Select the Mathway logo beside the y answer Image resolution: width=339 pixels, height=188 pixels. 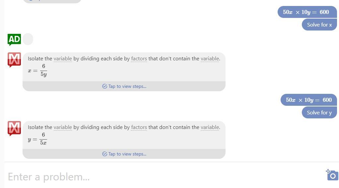tap(14, 128)
